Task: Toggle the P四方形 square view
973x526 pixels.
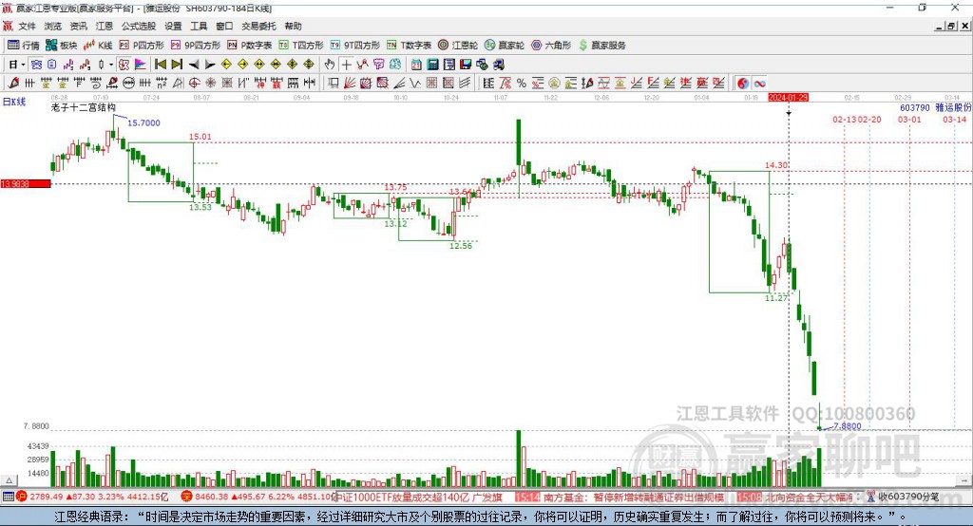Action: (142, 46)
